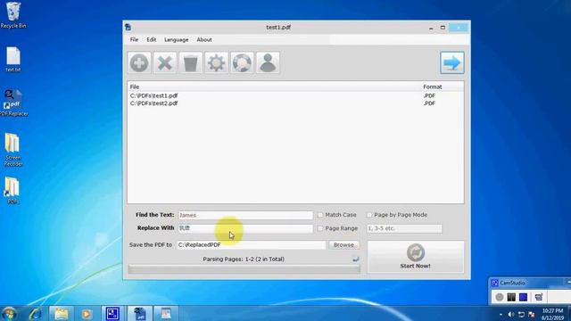Click the network tray icon
The height and width of the screenshot is (321, 571).
[521, 314]
